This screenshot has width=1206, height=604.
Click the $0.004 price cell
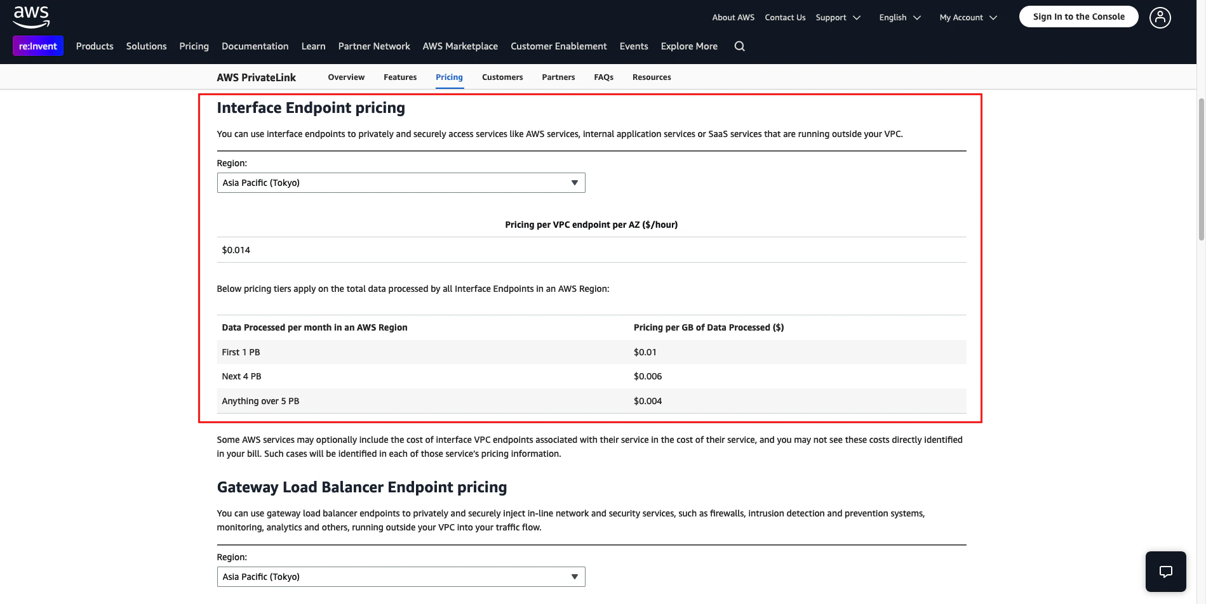pyautogui.click(x=648, y=401)
